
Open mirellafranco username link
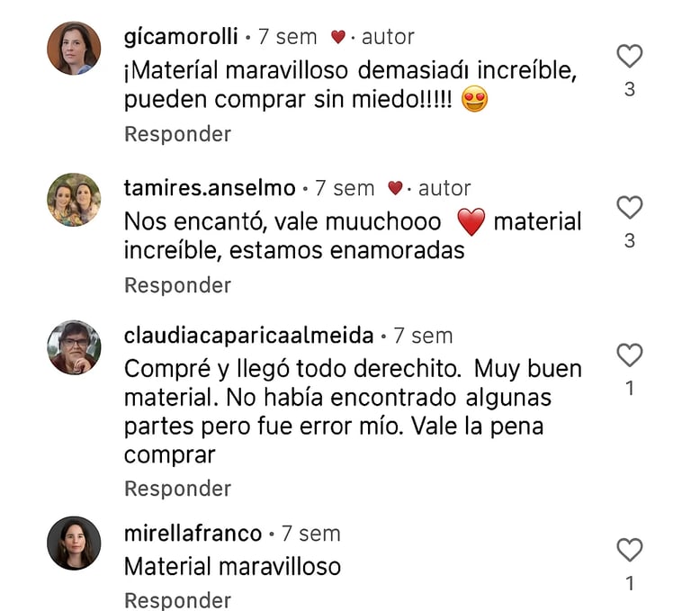[x=193, y=533]
